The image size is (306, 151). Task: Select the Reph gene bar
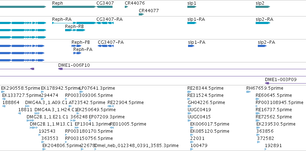(74, 7)
